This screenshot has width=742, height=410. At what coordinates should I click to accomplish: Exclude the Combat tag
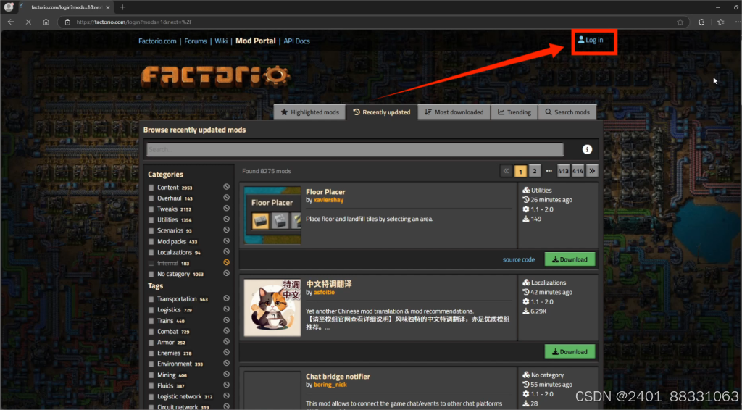coord(227,331)
